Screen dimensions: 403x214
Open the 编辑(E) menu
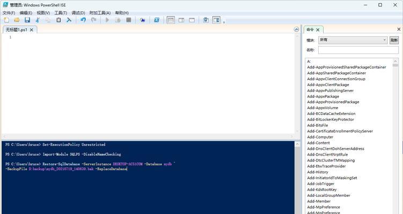coord(26,13)
